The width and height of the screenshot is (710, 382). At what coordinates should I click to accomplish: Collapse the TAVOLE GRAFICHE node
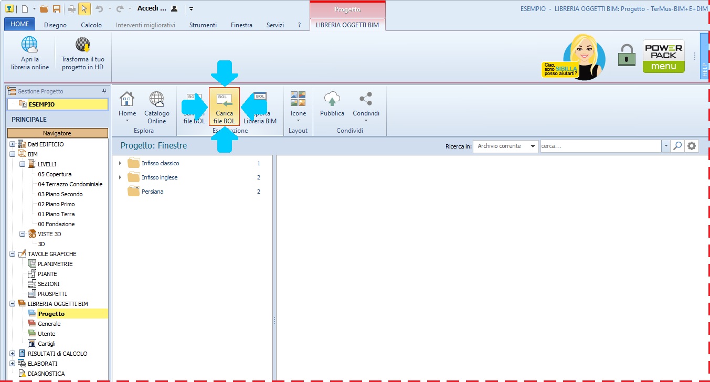click(12, 254)
